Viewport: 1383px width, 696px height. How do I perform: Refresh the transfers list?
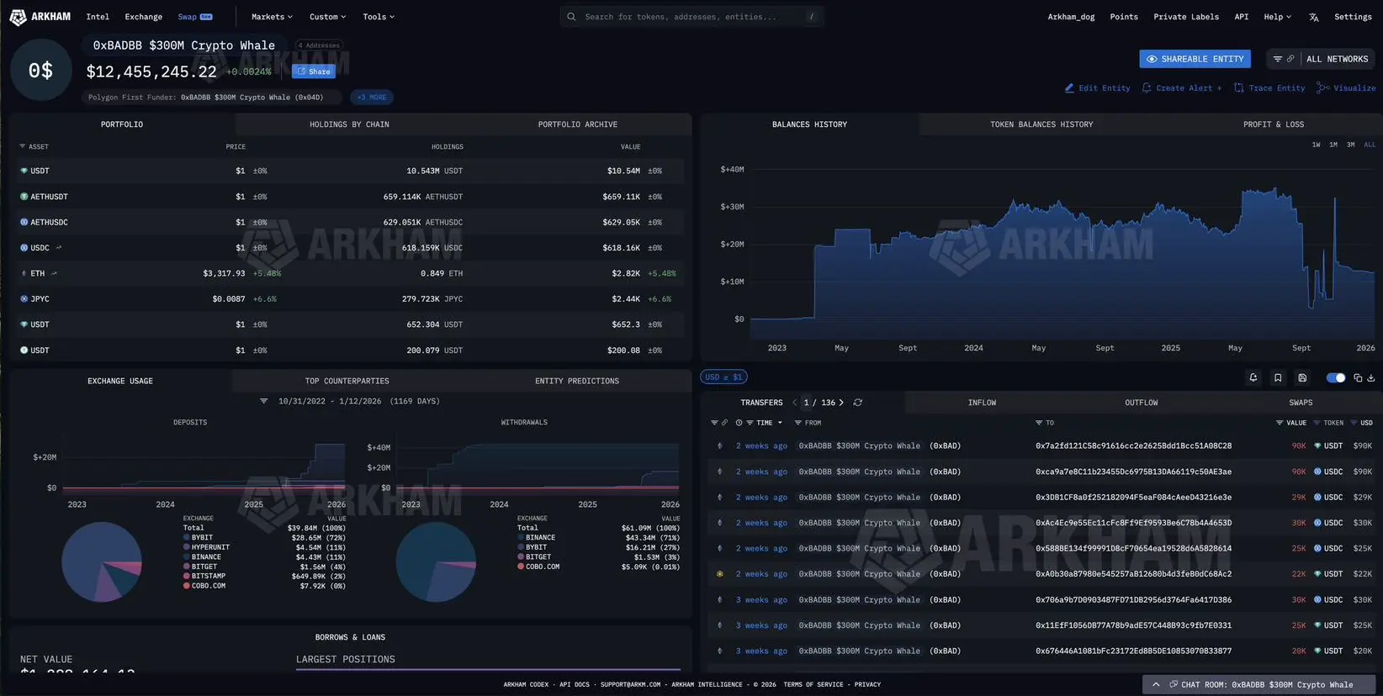click(x=857, y=403)
